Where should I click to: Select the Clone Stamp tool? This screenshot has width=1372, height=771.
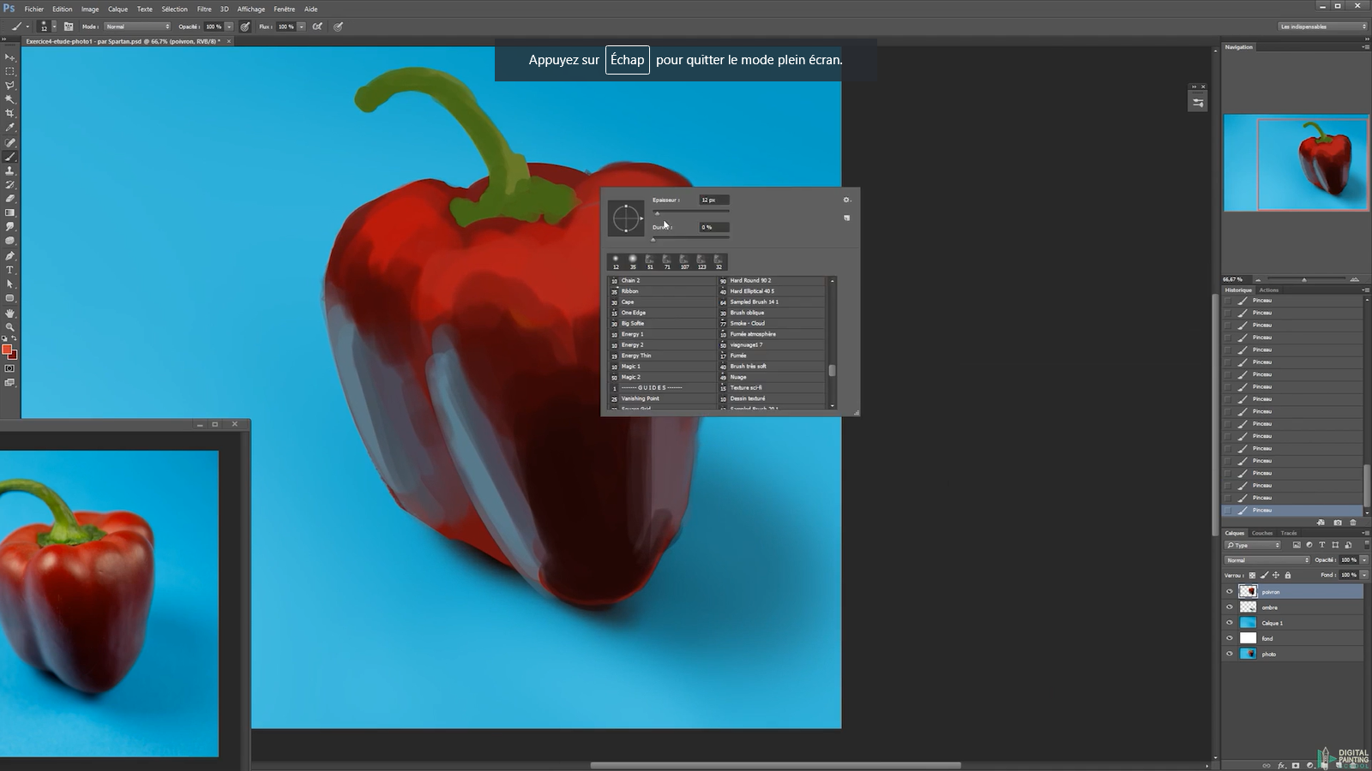click(x=11, y=170)
